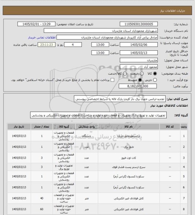Click the financial estimate 8,182,000,000 field
This screenshot has height=215, width=195.
[x=138, y=86]
